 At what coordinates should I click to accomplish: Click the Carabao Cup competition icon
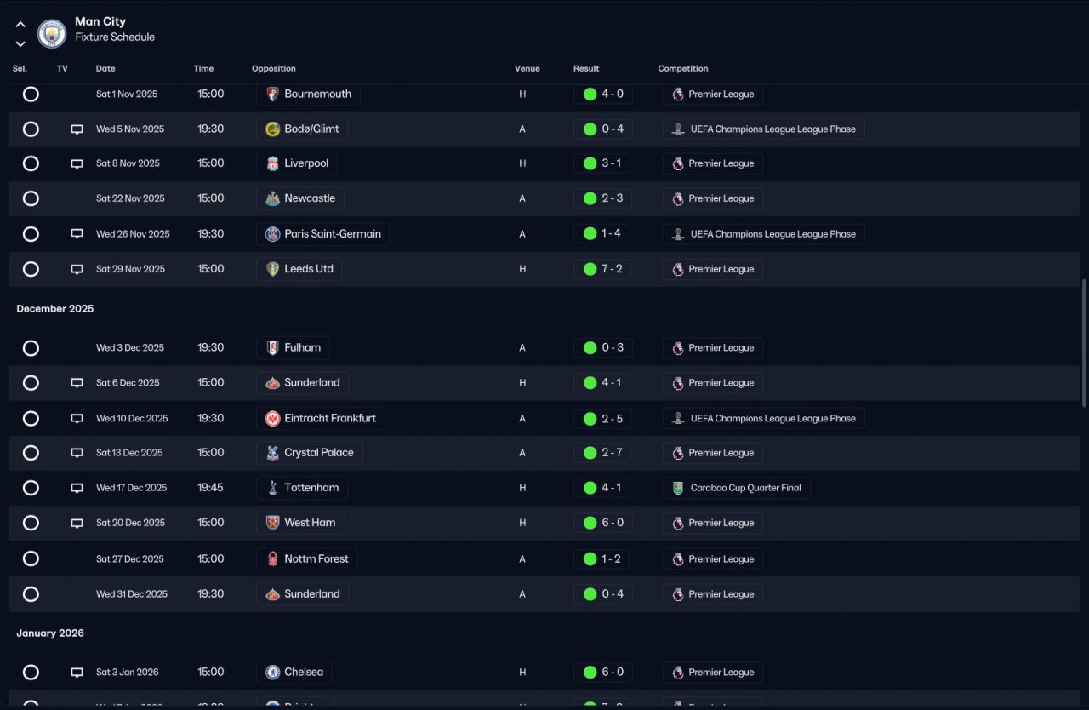tap(678, 488)
